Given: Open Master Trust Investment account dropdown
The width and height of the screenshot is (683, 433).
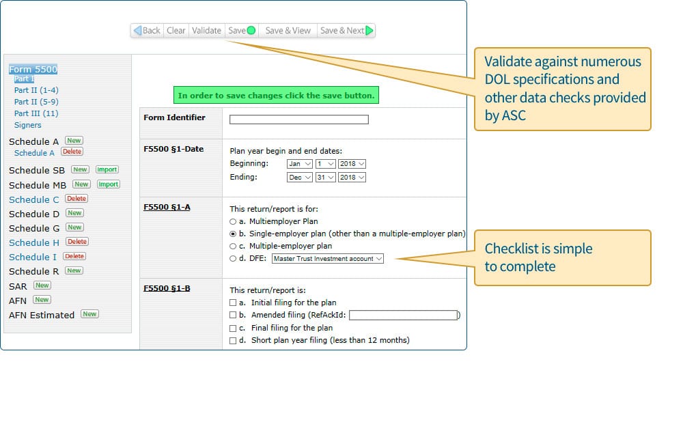Looking at the screenshot, I should 328,259.
